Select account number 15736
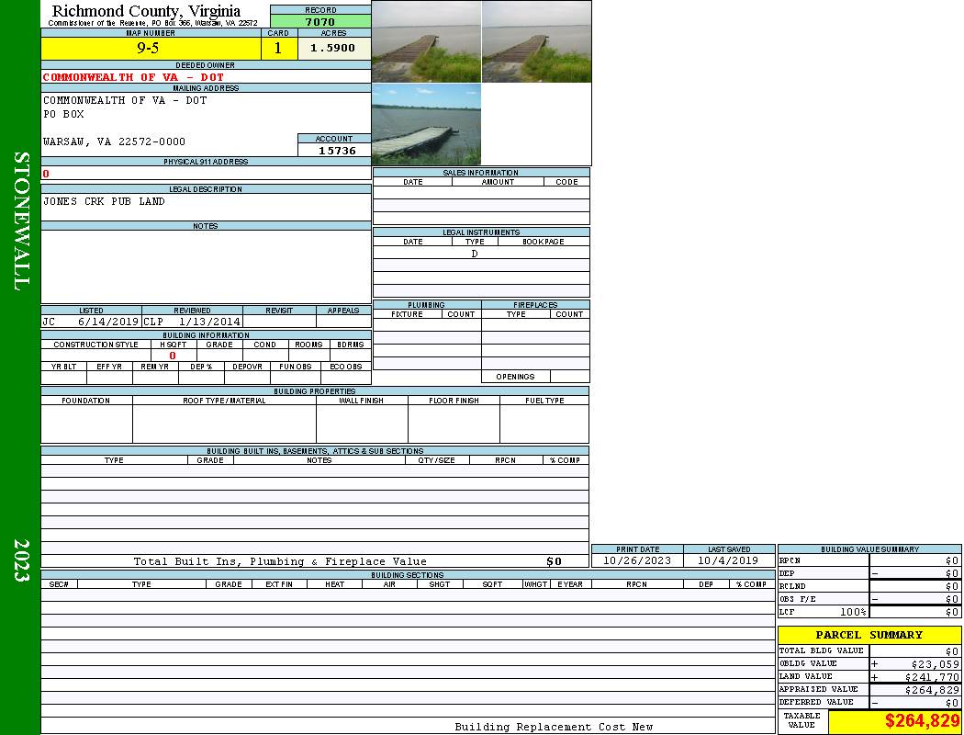The width and height of the screenshot is (964, 735). pos(336,151)
